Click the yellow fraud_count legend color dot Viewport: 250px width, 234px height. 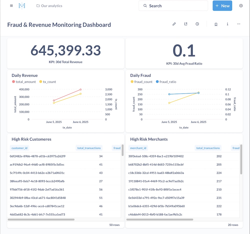(x=132, y=81)
